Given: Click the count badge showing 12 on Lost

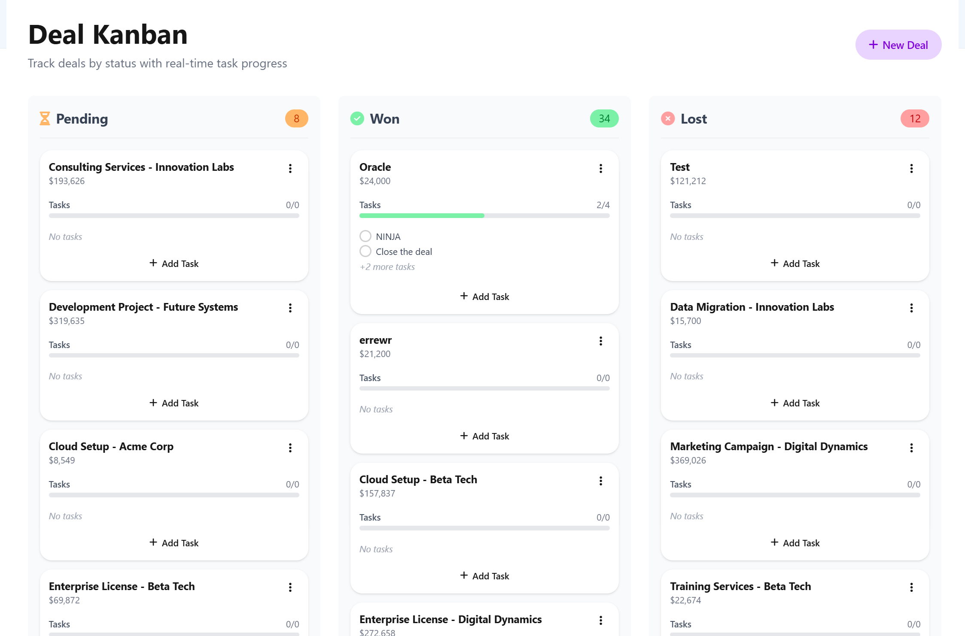Looking at the screenshot, I should point(914,118).
